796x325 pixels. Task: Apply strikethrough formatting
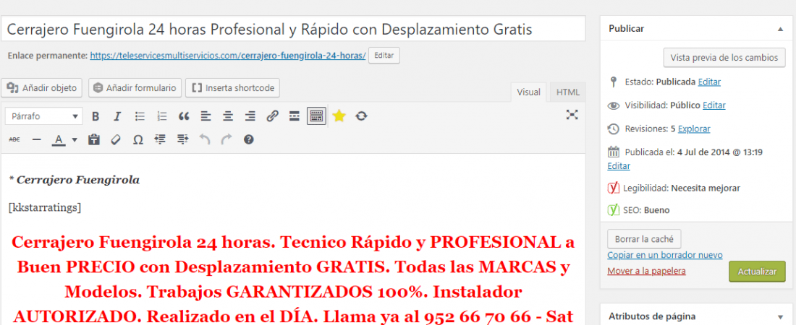(x=14, y=139)
